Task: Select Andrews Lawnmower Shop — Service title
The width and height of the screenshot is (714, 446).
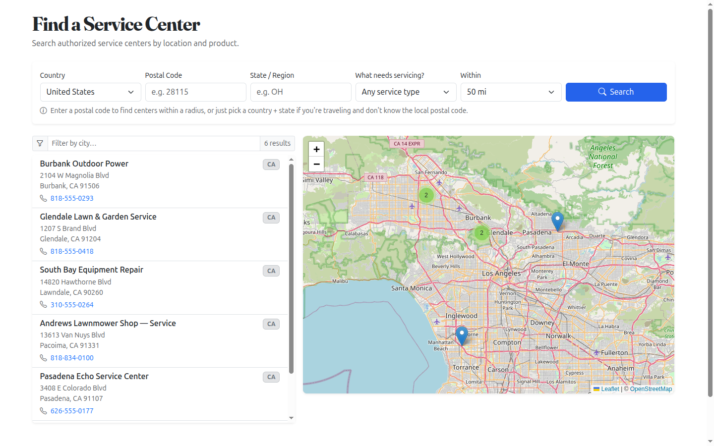Action: click(x=108, y=323)
